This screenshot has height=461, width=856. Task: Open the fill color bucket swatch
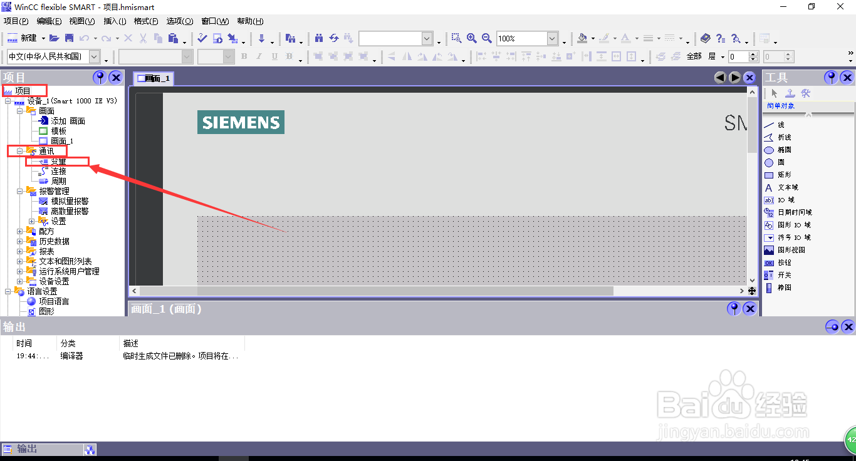582,38
